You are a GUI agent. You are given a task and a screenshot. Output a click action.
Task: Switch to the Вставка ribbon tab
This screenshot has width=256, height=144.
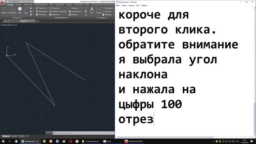pos(18,5)
